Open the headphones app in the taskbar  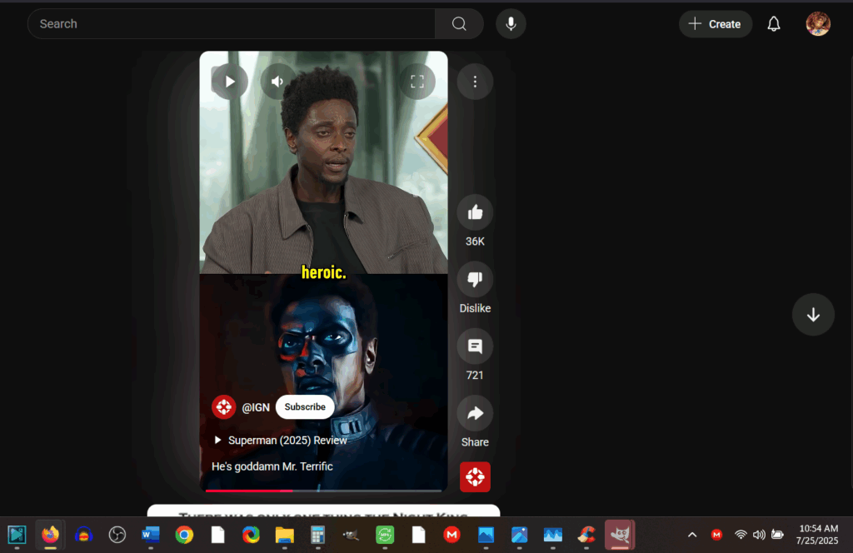(x=84, y=535)
